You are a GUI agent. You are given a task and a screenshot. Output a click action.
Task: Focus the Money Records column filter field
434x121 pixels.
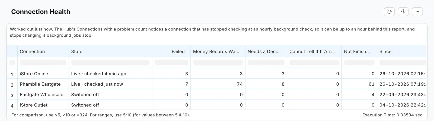tap(218, 63)
